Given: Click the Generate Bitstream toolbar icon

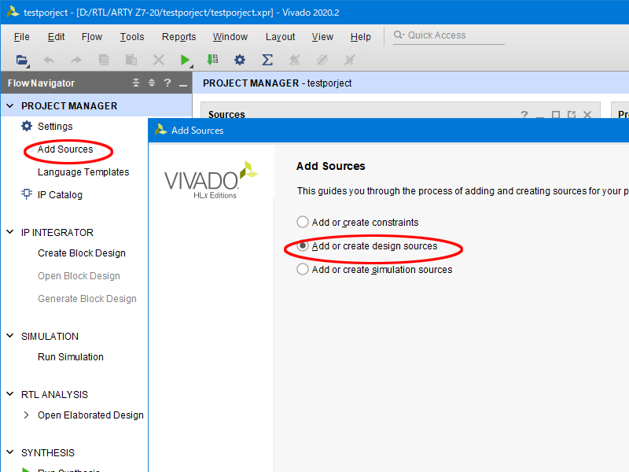Looking at the screenshot, I should [212, 60].
